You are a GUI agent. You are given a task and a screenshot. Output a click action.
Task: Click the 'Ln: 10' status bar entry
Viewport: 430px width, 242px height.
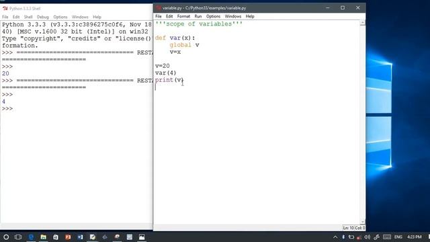[x=348, y=228]
